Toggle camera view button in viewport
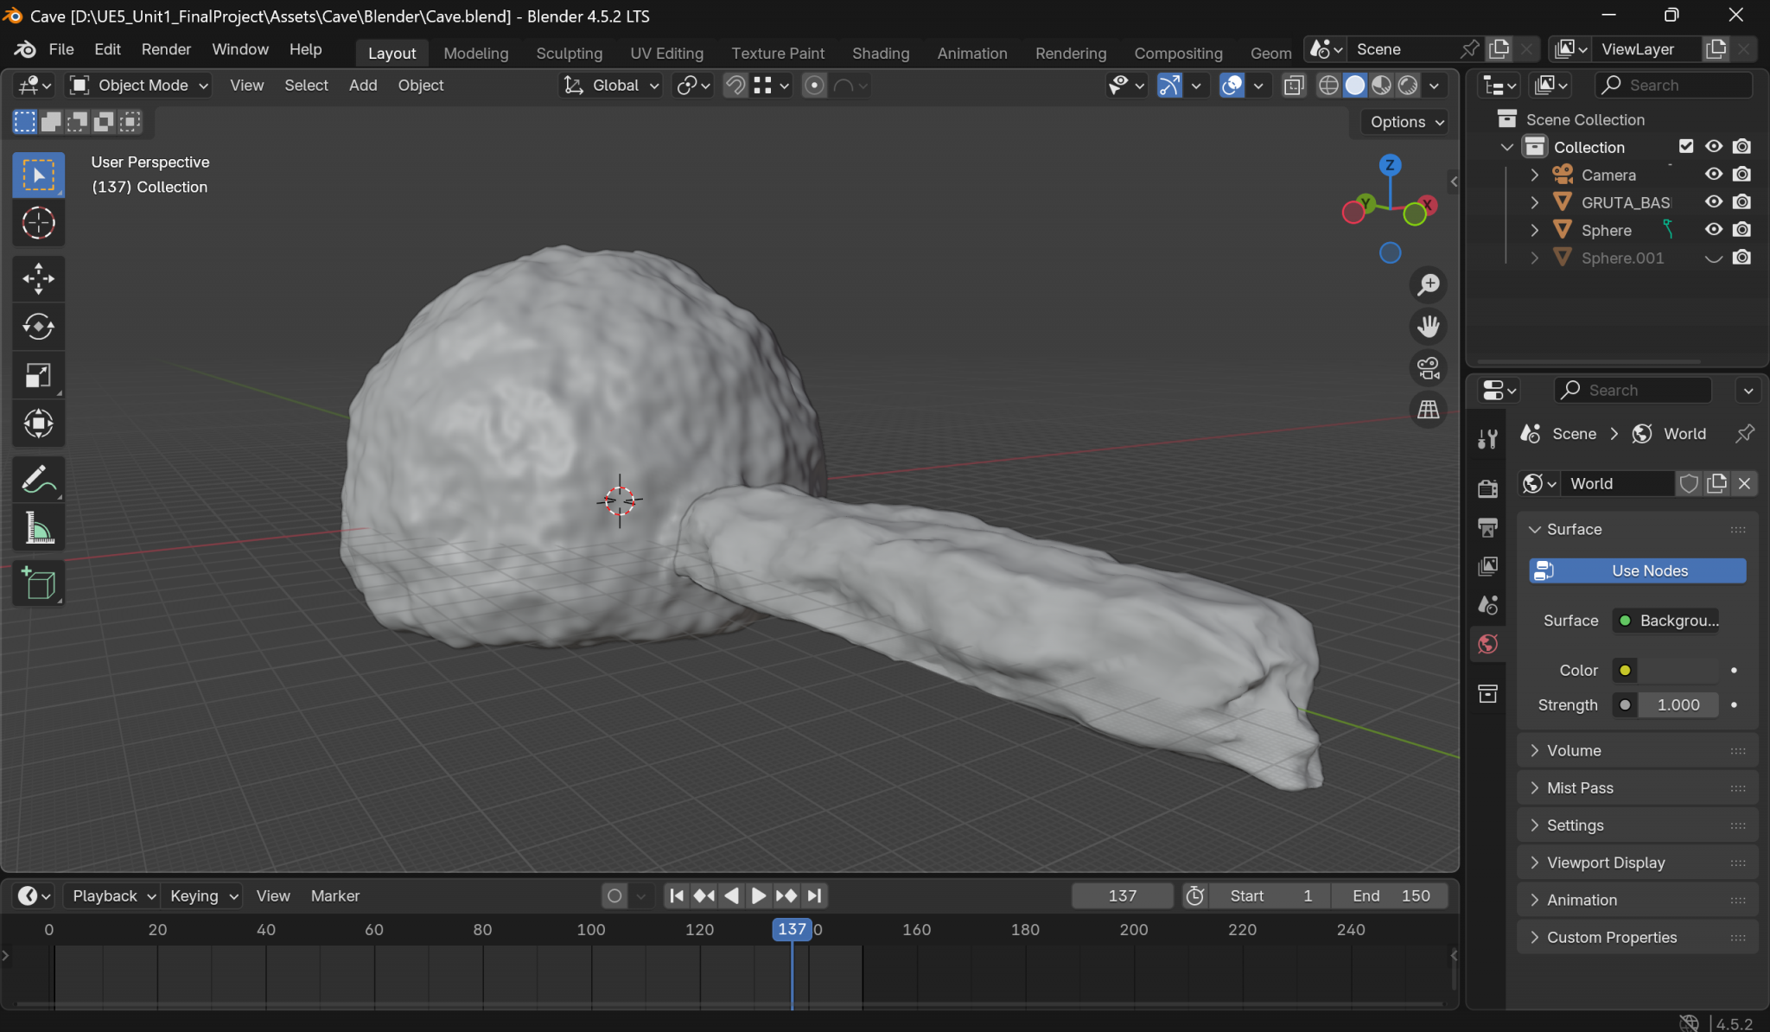Screen dimensions: 1770x1032 [x=1428, y=368]
